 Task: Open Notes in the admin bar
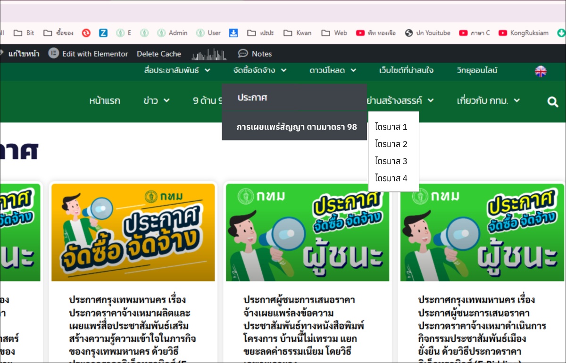coord(255,54)
